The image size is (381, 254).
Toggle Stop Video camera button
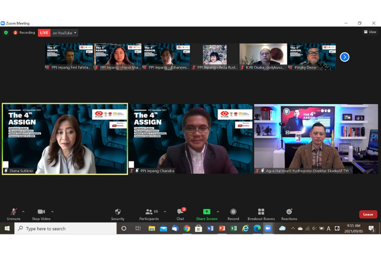pyautogui.click(x=41, y=212)
